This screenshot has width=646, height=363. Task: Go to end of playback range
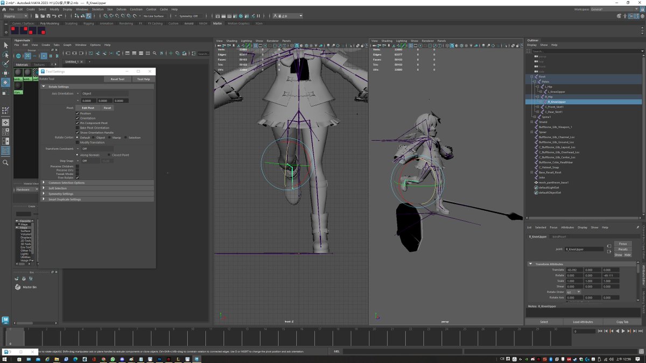[641, 331]
